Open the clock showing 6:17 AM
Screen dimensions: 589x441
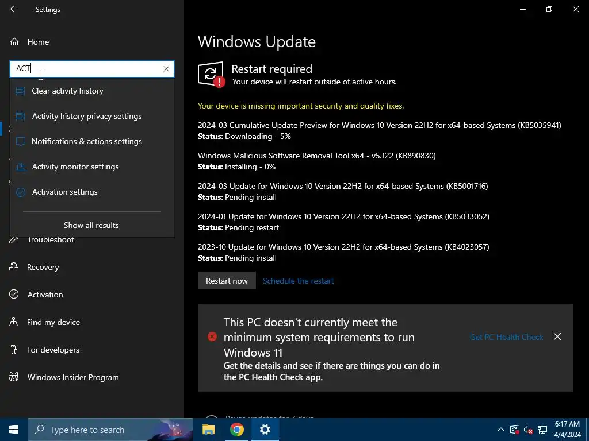click(x=568, y=430)
